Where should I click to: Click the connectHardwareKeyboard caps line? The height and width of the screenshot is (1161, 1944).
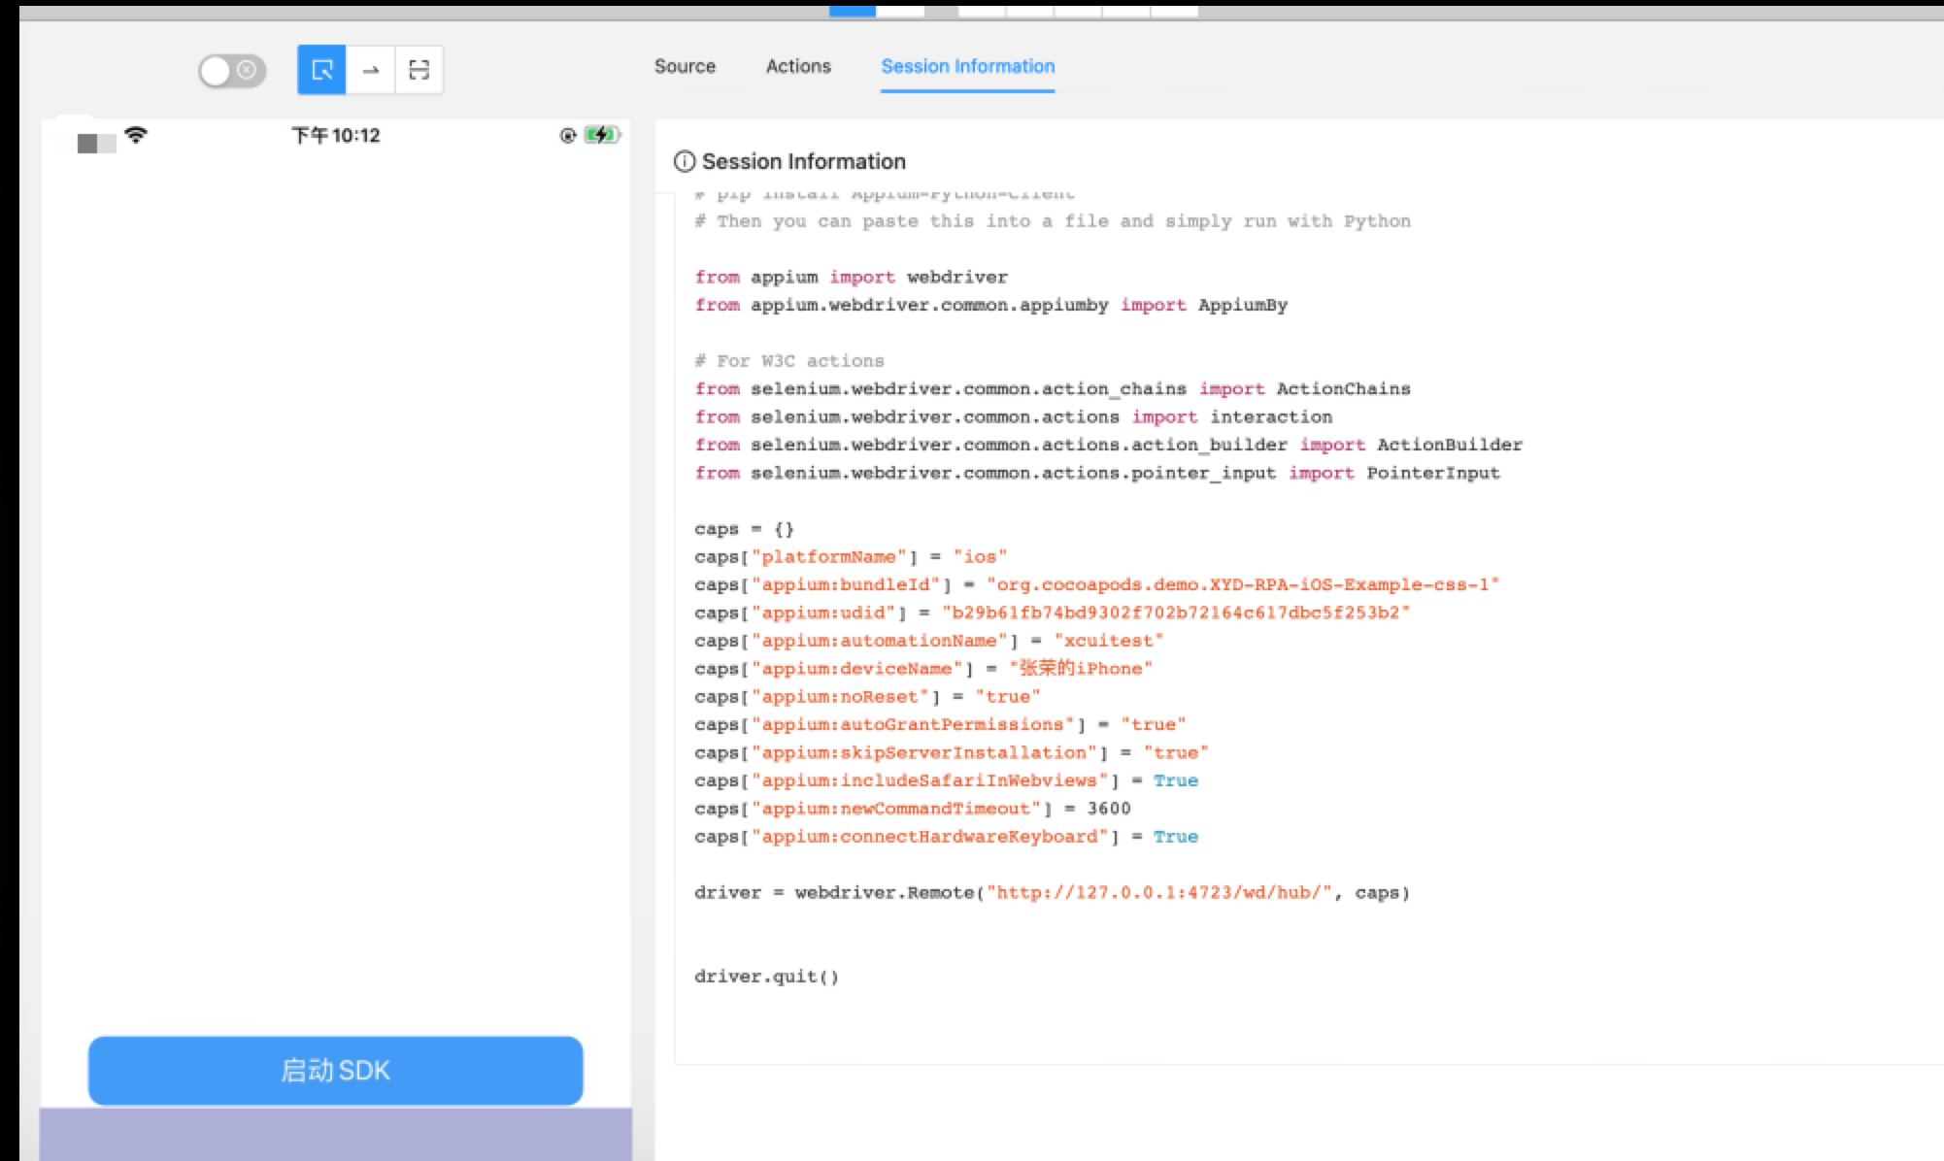946,837
